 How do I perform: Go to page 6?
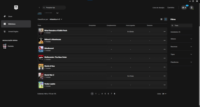(108, 94)
